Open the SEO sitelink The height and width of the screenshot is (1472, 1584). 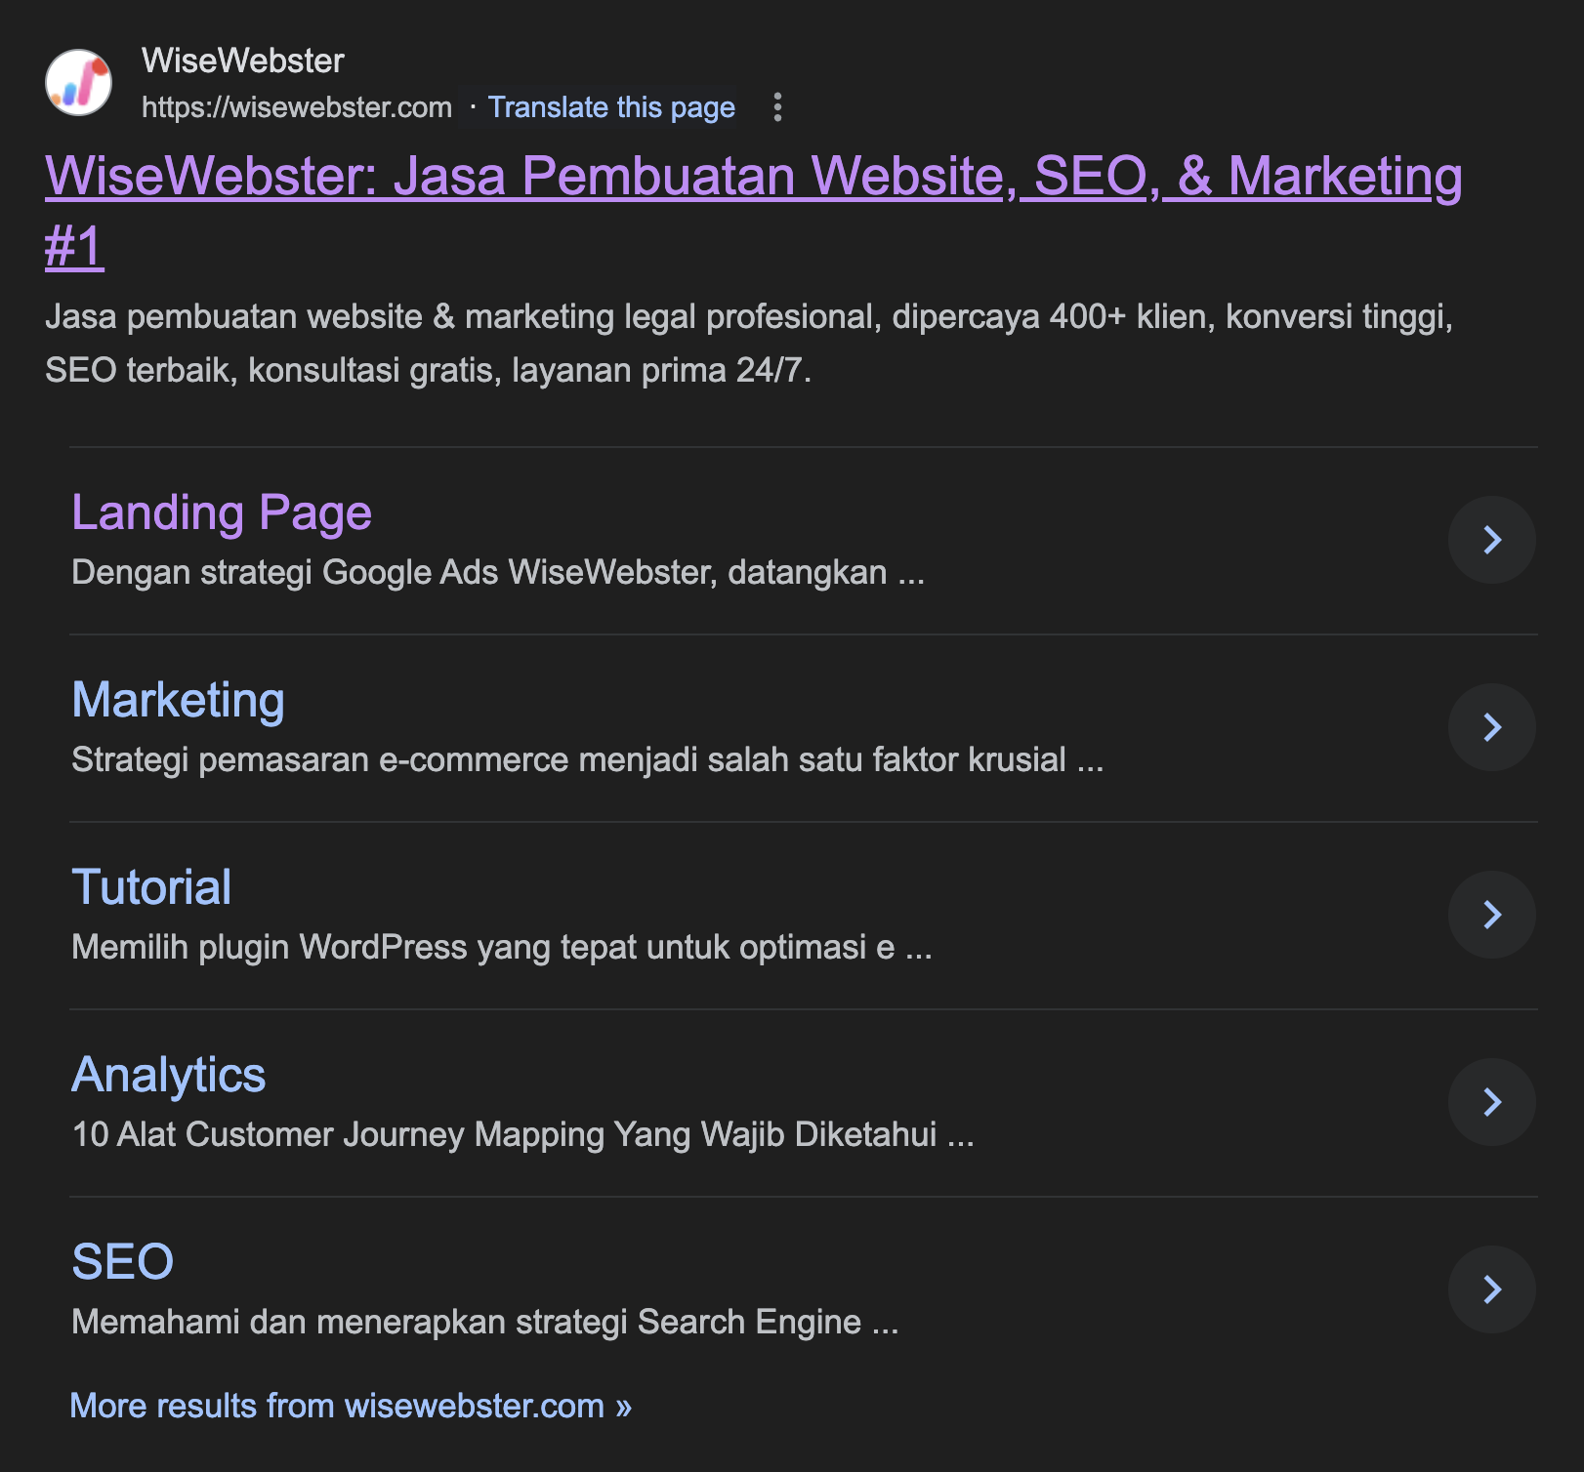click(x=122, y=1263)
